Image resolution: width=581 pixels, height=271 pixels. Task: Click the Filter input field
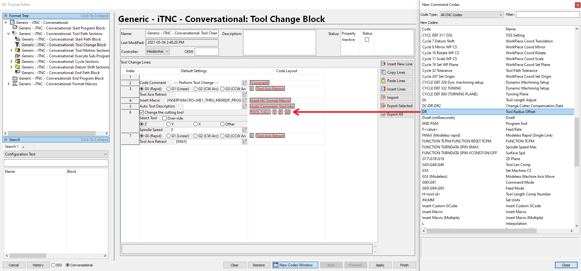click(x=548, y=15)
